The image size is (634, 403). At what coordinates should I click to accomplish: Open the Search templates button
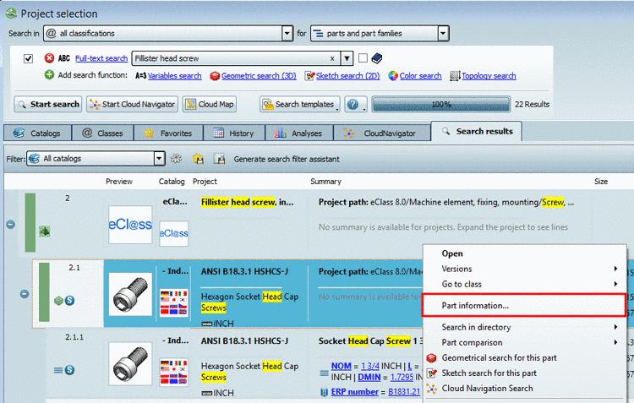[300, 104]
